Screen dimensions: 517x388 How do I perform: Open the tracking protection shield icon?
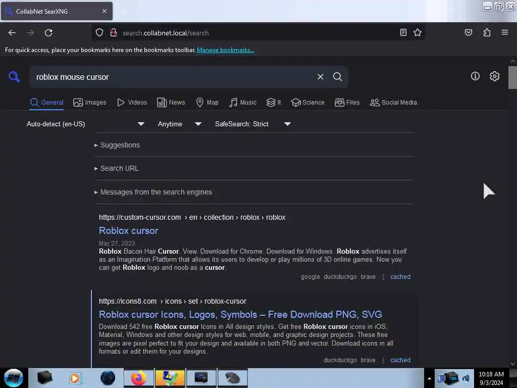click(x=99, y=33)
